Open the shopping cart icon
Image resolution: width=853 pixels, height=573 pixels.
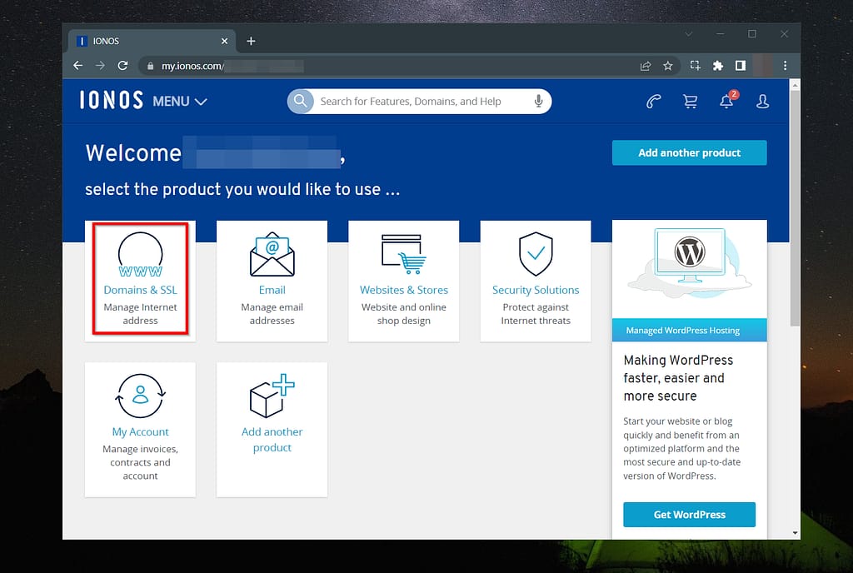(691, 101)
